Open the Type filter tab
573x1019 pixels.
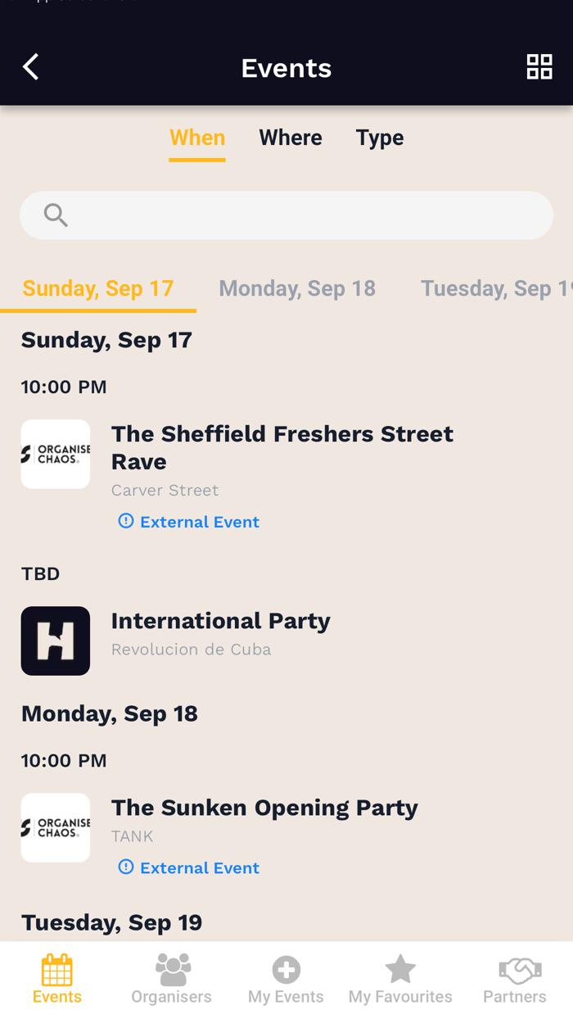[x=379, y=137]
